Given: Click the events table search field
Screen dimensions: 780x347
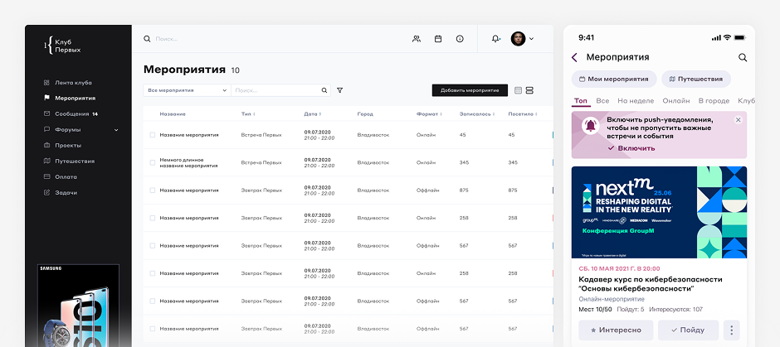Looking at the screenshot, I should pyautogui.click(x=275, y=90).
